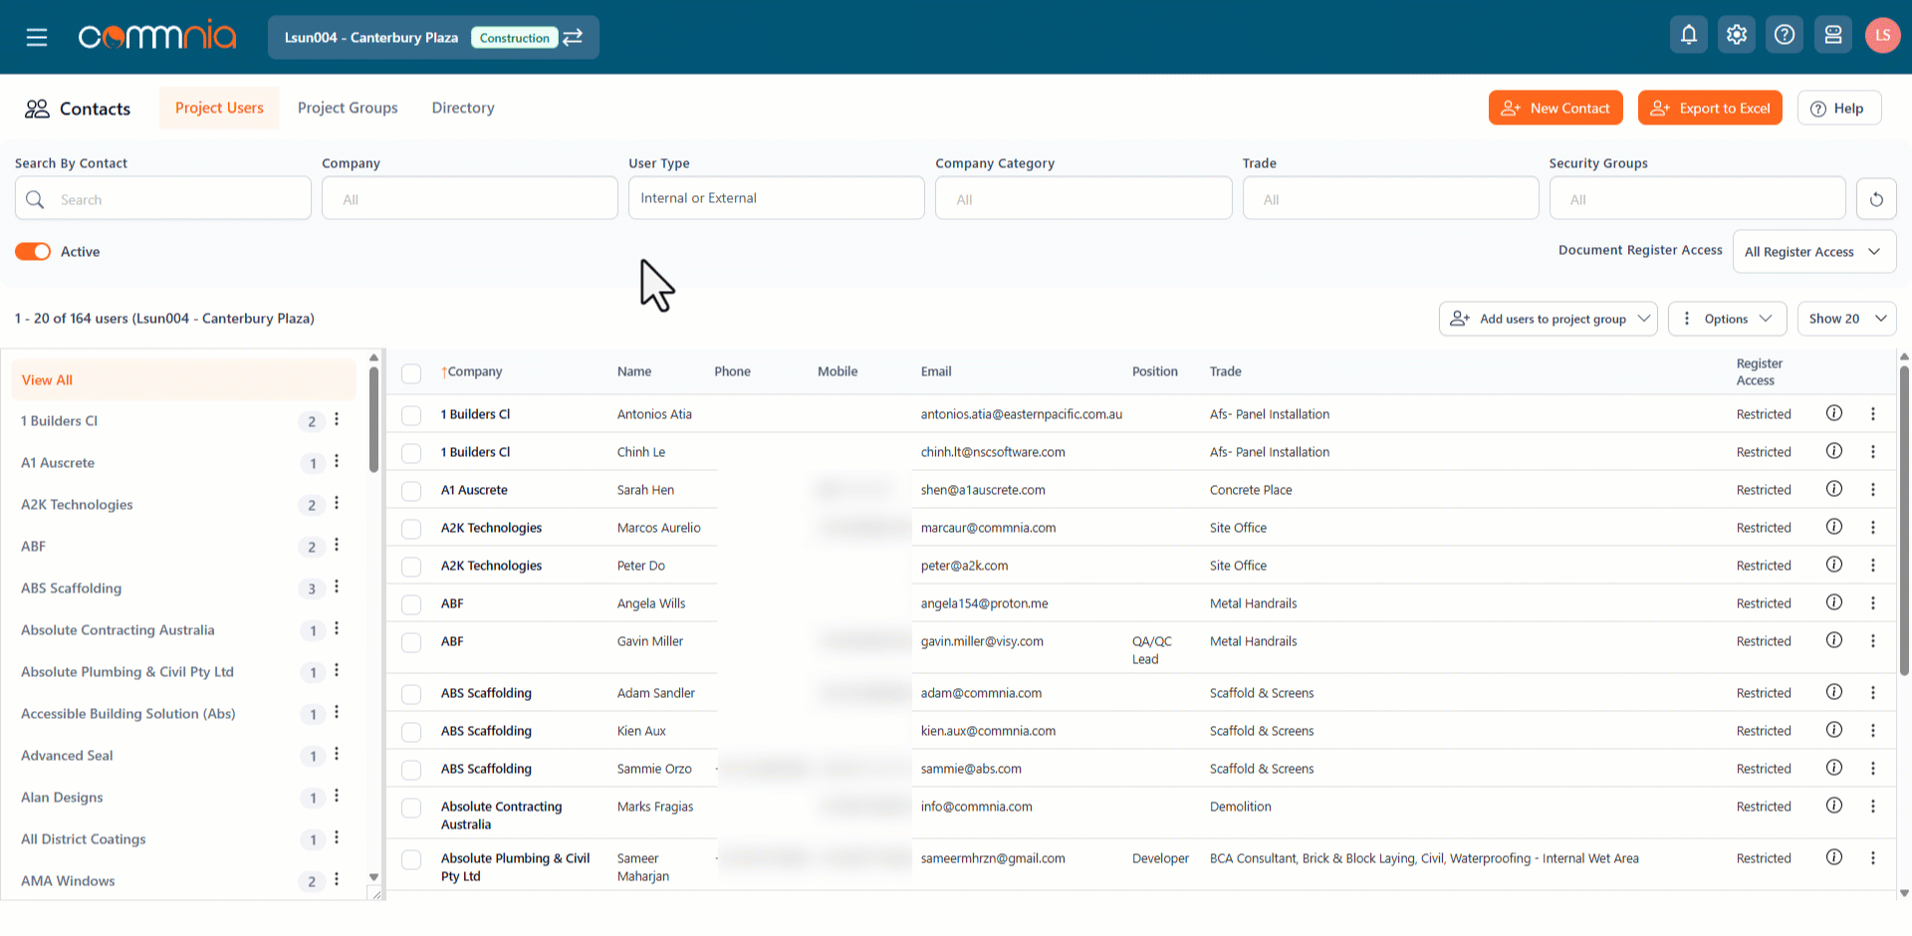Select A2K Technologies in company list
This screenshot has height=936, width=1912.
(77, 504)
